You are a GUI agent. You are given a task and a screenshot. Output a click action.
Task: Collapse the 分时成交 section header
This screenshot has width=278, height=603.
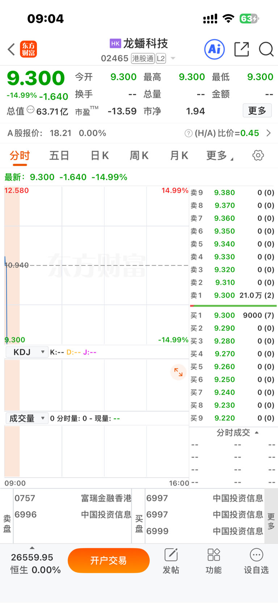pos(237,433)
